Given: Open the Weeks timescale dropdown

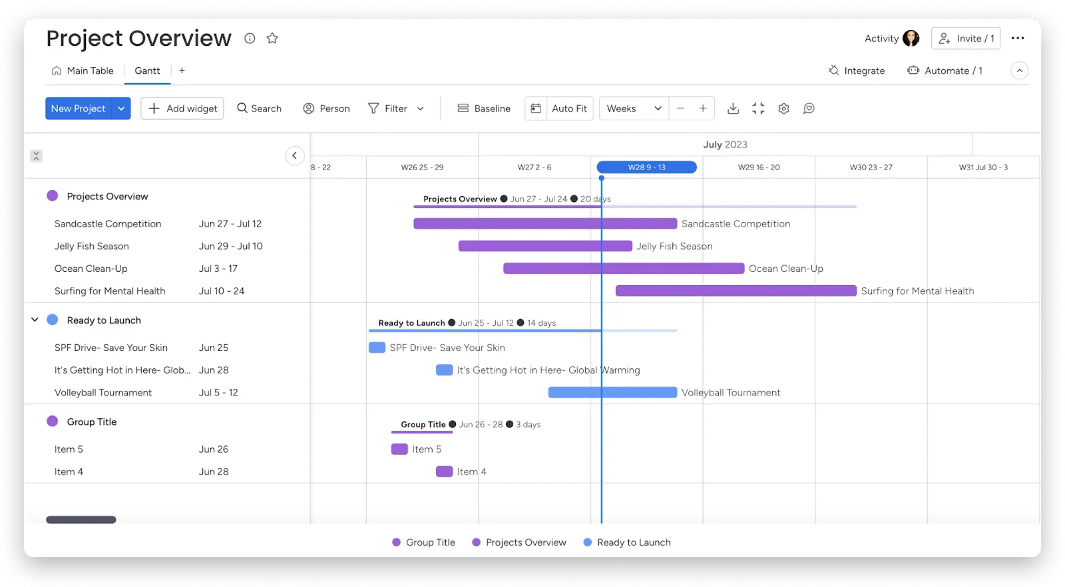Looking at the screenshot, I should [x=634, y=108].
